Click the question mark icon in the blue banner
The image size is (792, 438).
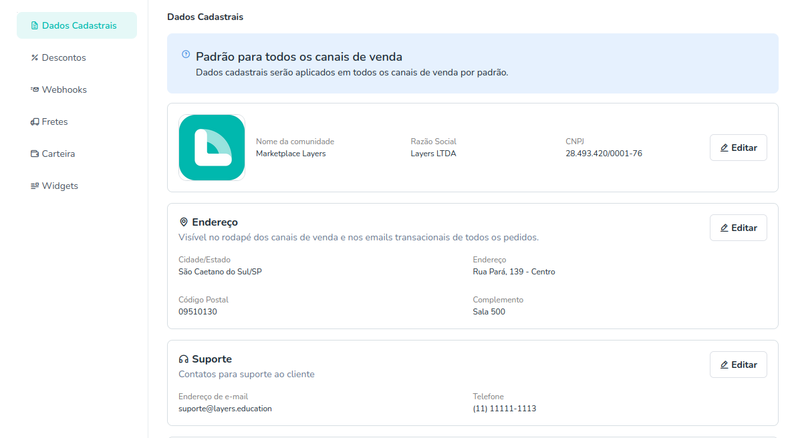[184, 55]
